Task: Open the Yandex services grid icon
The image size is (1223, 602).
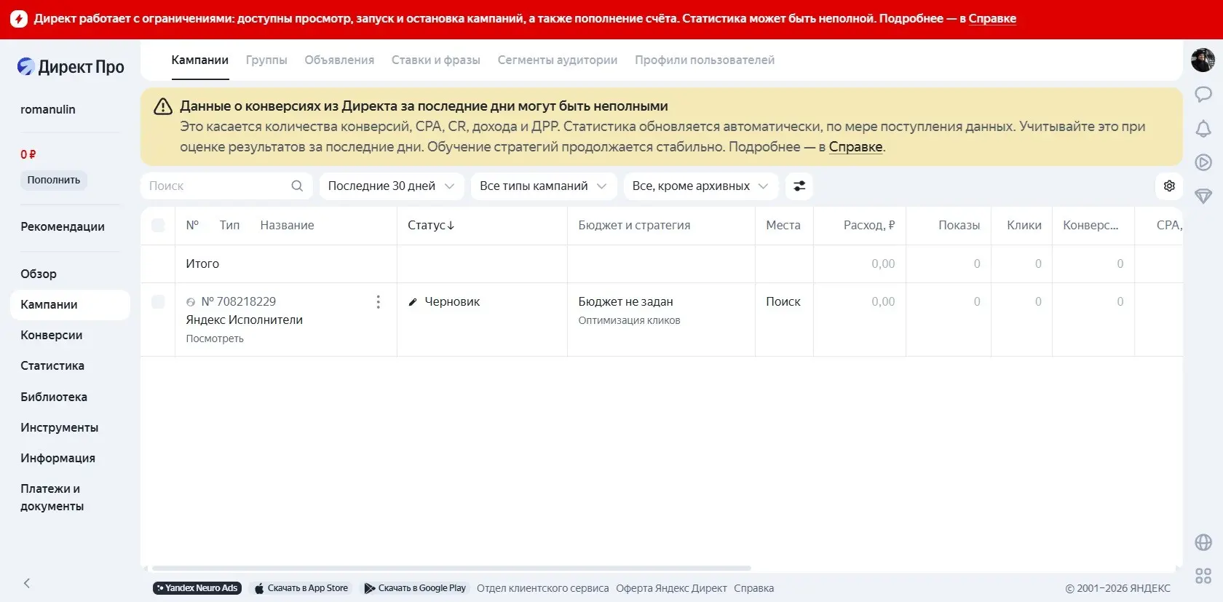Action: 1203,576
